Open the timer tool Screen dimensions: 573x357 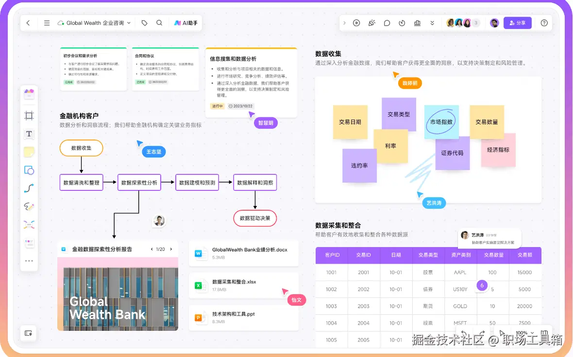[402, 23]
